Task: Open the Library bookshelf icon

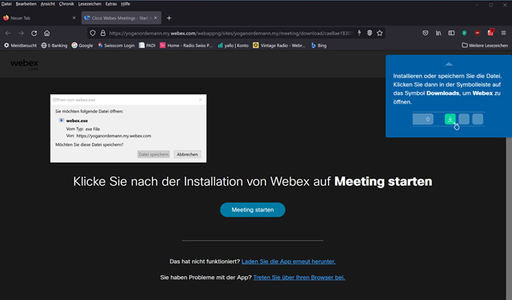Action: [438, 33]
